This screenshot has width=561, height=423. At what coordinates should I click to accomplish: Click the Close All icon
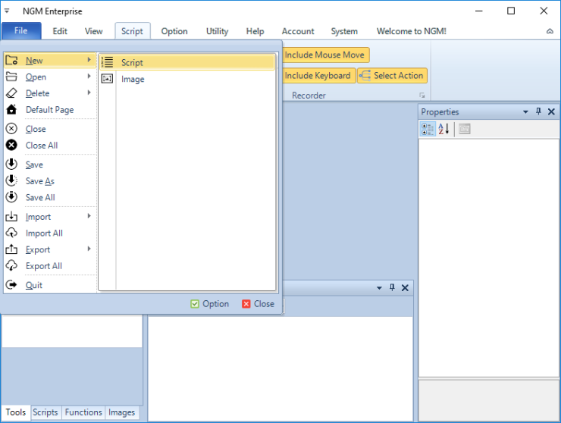click(x=11, y=146)
